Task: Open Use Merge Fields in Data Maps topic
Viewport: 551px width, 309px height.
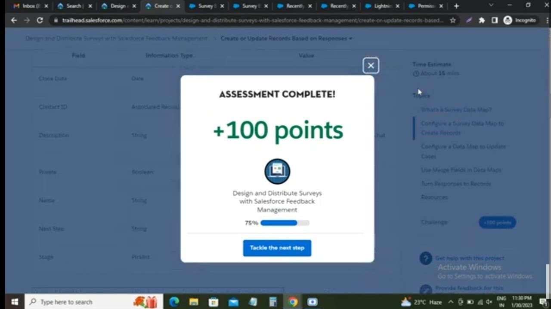Action: [x=461, y=170]
